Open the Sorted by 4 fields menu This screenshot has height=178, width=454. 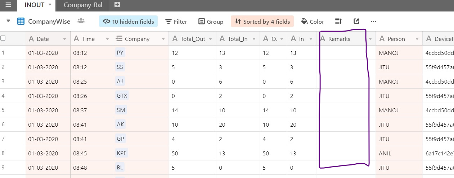[x=262, y=22]
